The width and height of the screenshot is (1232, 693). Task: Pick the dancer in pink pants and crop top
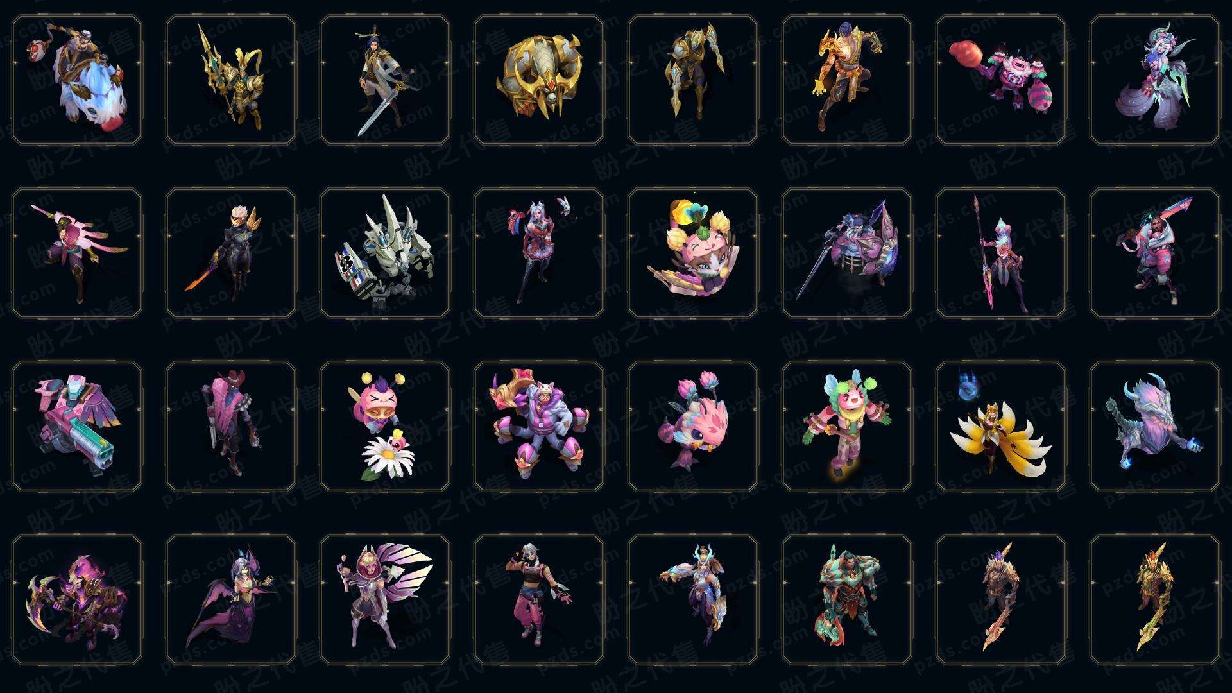point(539,600)
